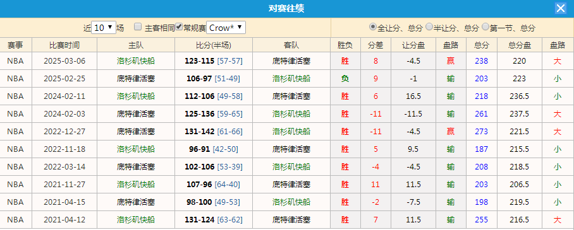Click the date 2021-11-27
Viewport: 574px width, 230px height.
pos(64,185)
